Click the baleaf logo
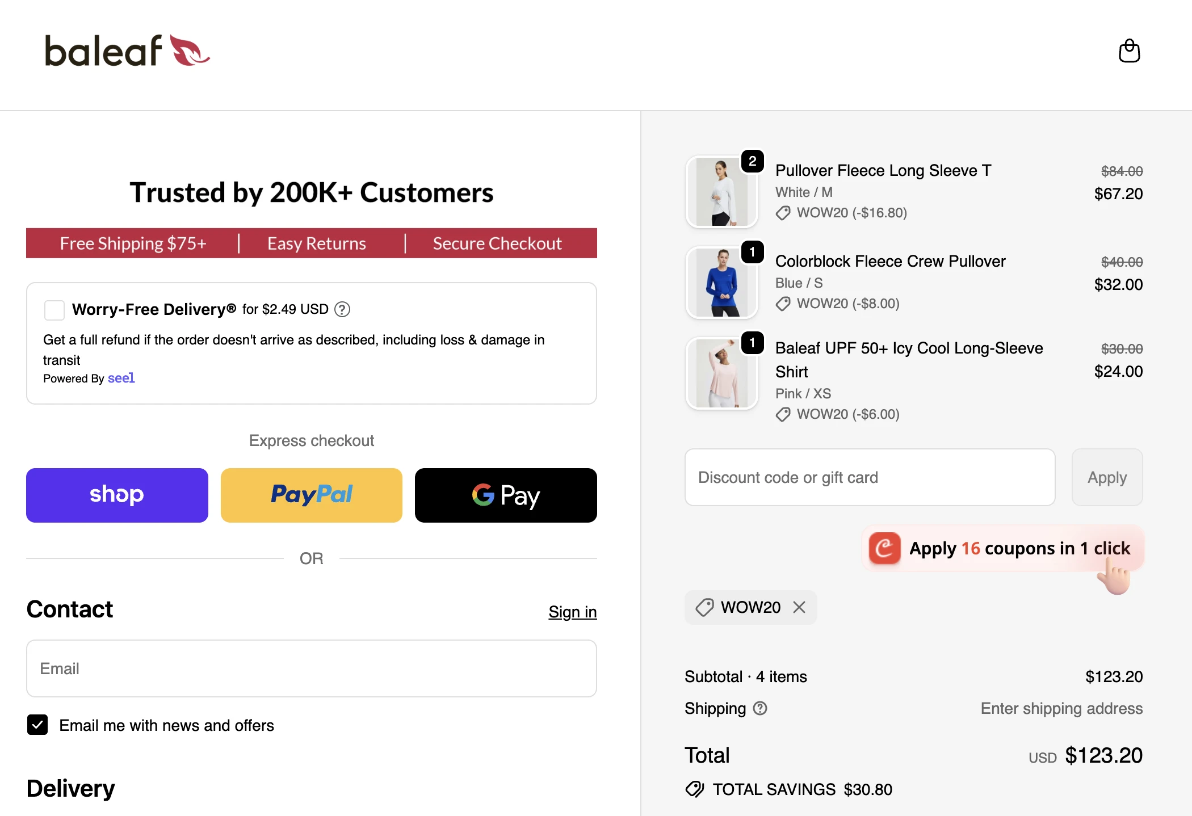1192x816 pixels. tap(127, 51)
